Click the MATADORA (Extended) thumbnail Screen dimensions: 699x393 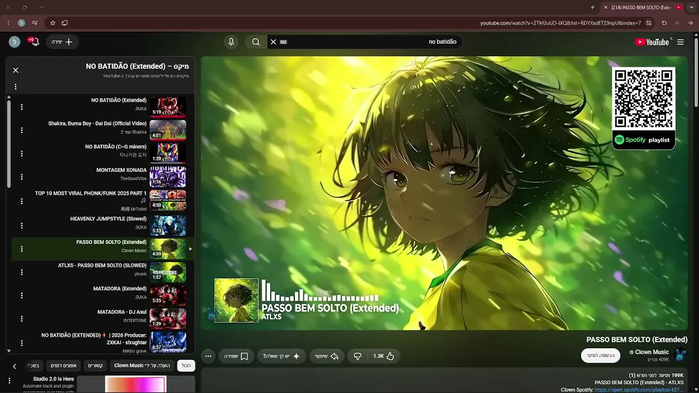coord(168,295)
